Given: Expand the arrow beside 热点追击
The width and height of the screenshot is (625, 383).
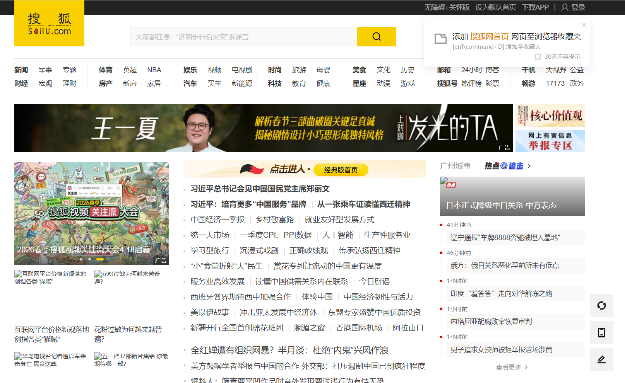Looking at the screenshot, I should coord(529,166).
